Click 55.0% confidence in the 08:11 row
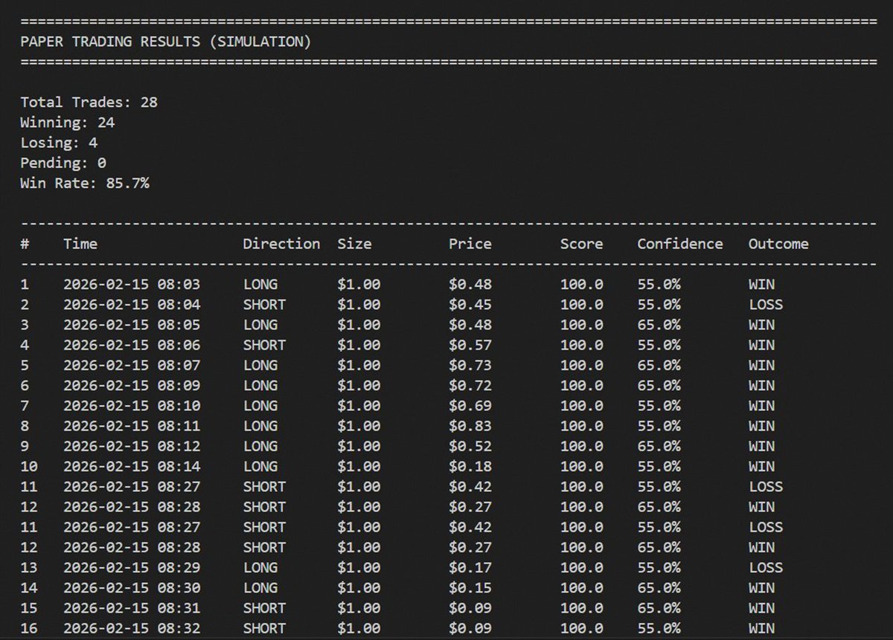The height and width of the screenshot is (640, 893). coord(659,426)
